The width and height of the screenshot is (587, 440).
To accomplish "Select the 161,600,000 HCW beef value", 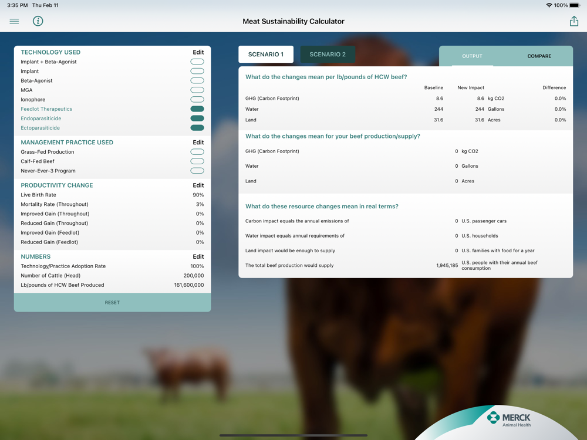I will pyautogui.click(x=189, y=285).
